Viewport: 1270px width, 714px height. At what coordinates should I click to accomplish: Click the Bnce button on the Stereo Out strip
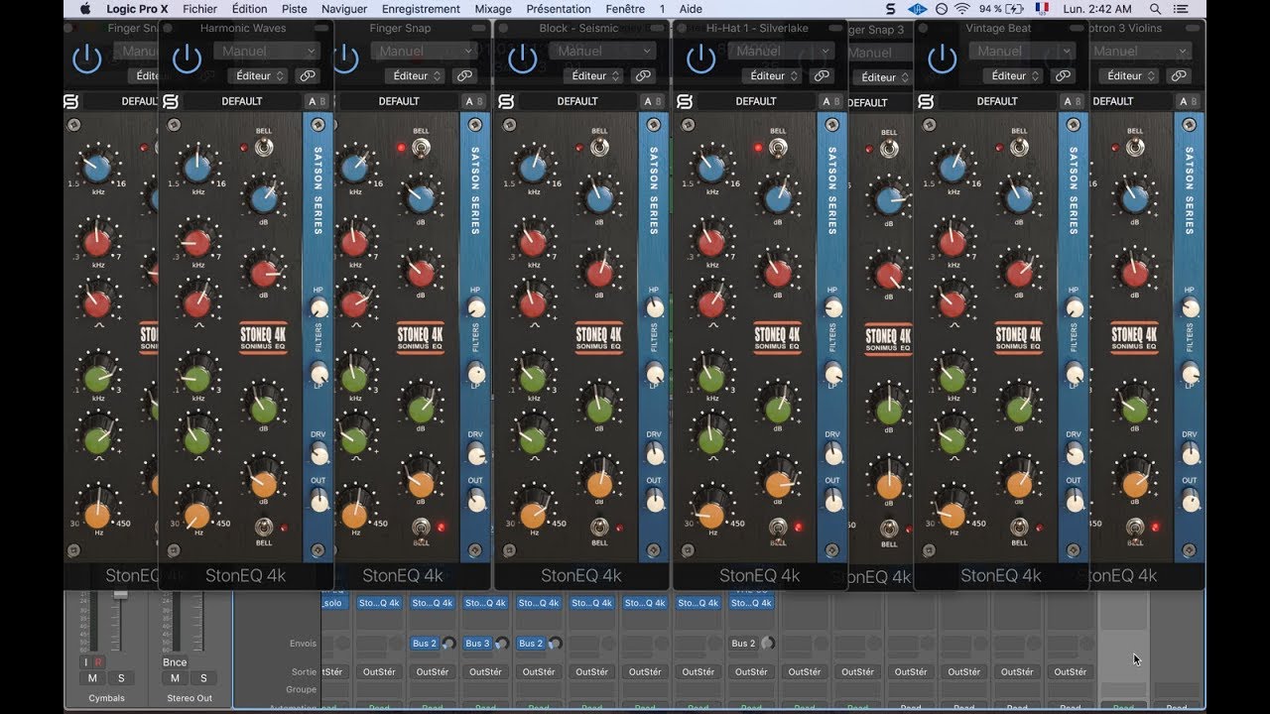click(x=176, y=662)
